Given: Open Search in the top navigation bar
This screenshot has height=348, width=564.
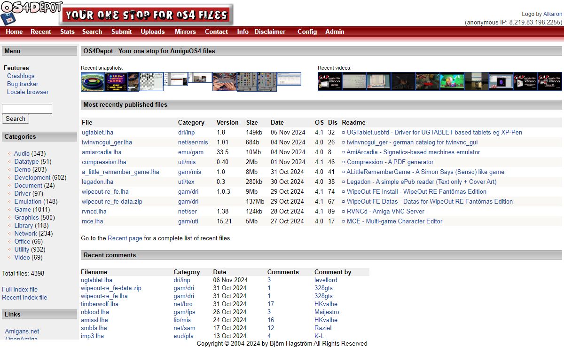Looking at the screenshot, I should pyautogui.click(x=92, y=32).
